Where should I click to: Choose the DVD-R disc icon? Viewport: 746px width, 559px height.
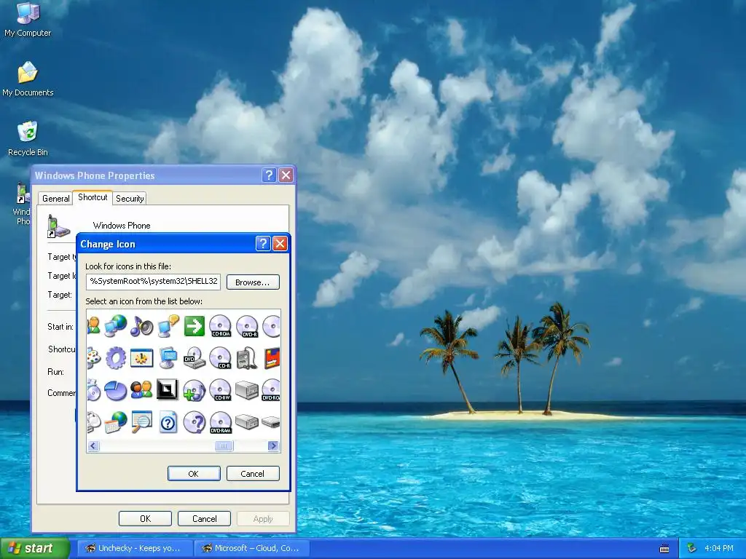point(247,326)
